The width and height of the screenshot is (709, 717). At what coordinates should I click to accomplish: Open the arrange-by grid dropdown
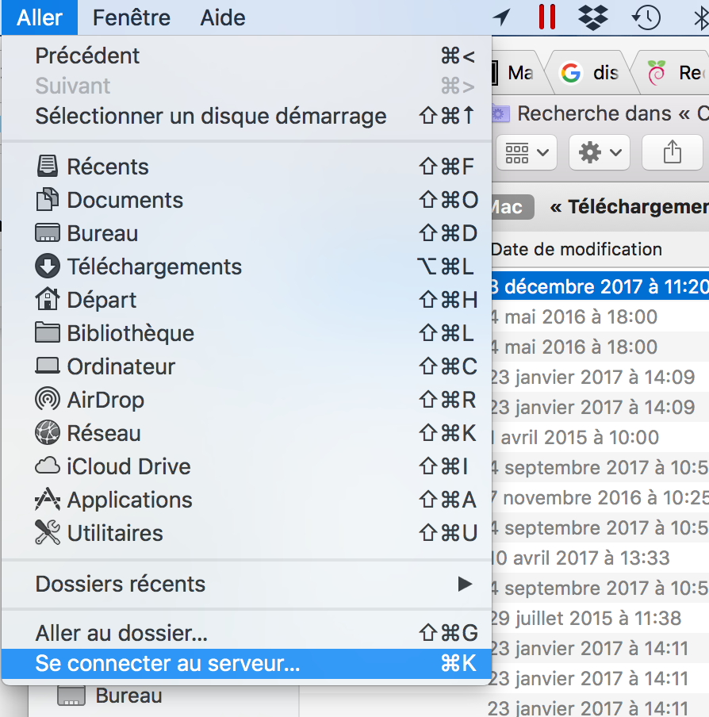pyautogui.click(x=527, y=152)
